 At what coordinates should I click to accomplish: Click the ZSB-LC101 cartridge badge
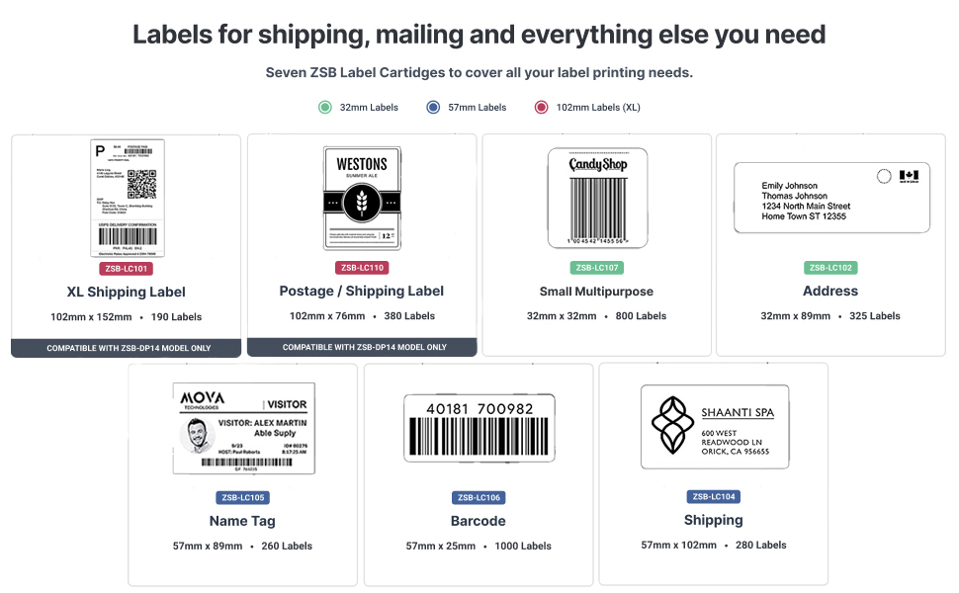[127, 268]
